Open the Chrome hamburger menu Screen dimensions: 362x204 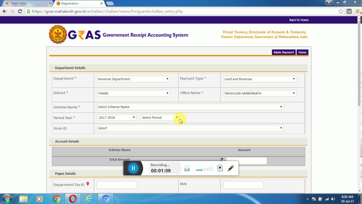click(358, 11)
